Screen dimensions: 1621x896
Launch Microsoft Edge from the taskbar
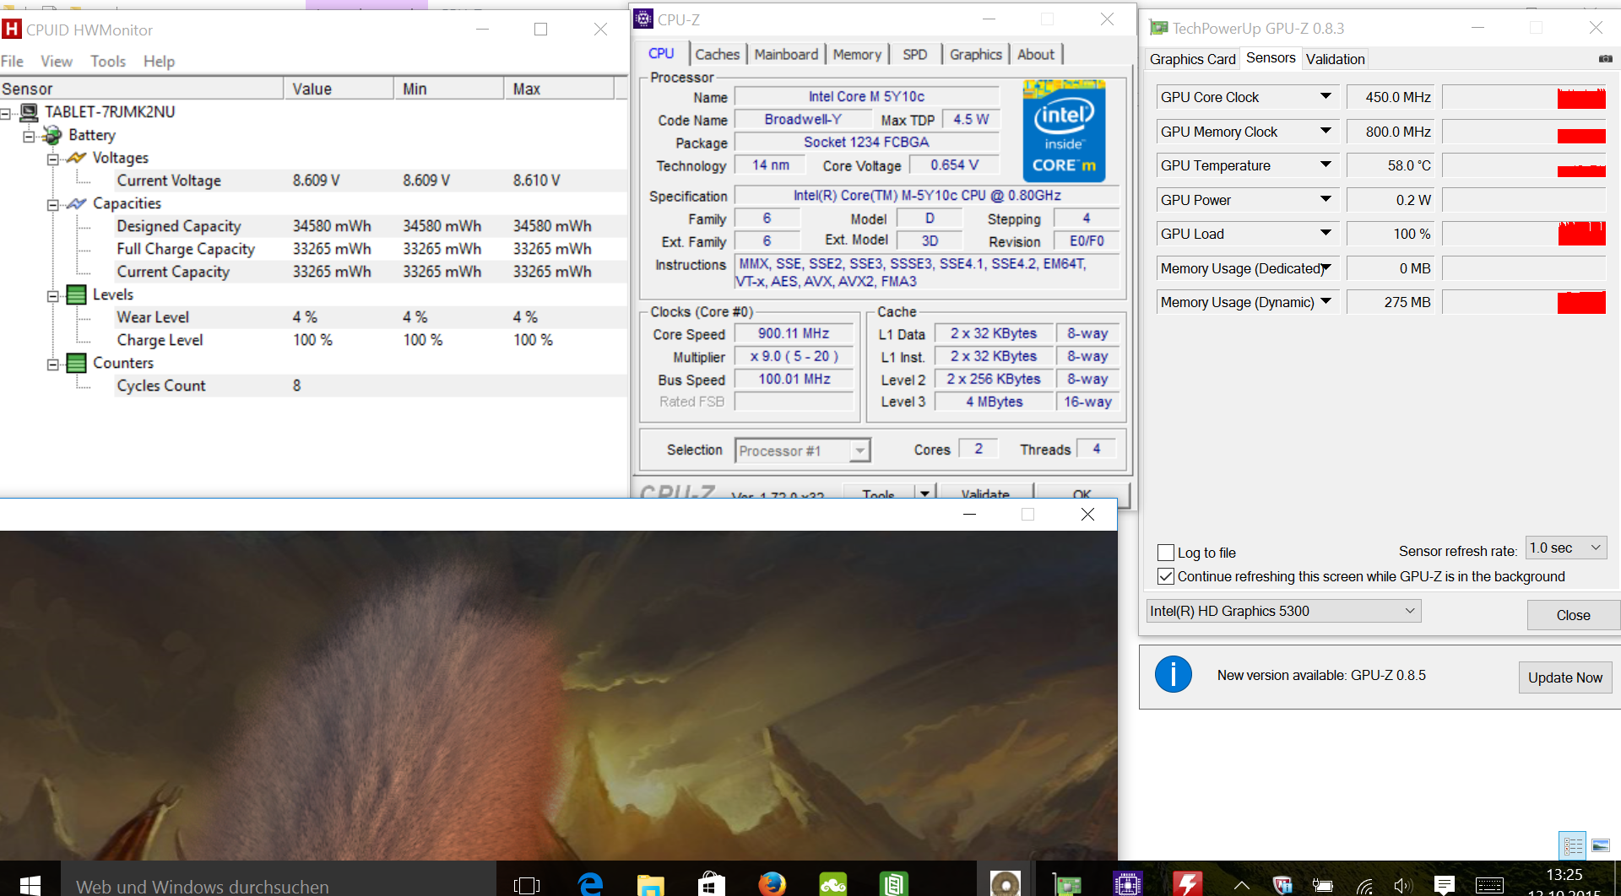[590, 884]
